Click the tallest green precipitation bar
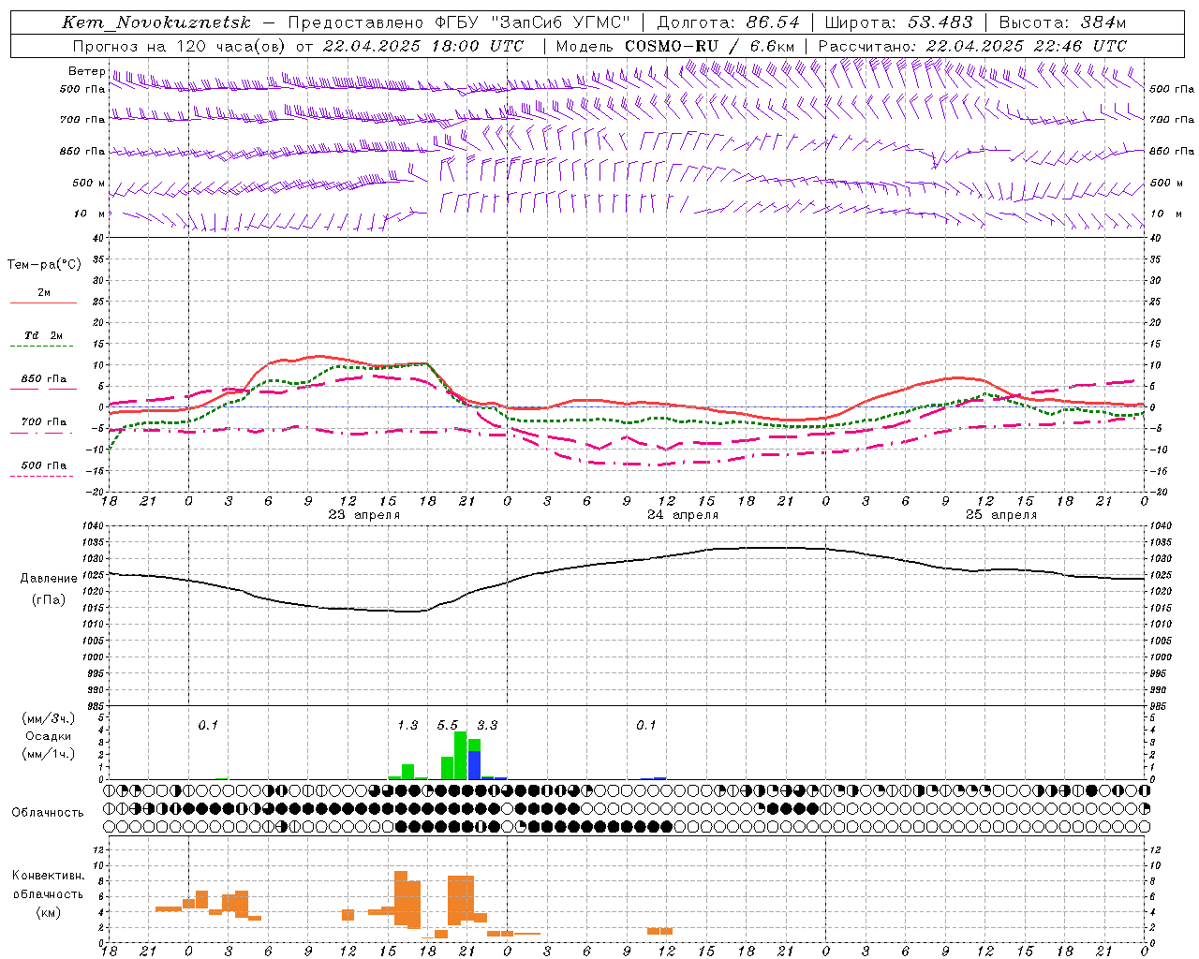 [460, 756]
